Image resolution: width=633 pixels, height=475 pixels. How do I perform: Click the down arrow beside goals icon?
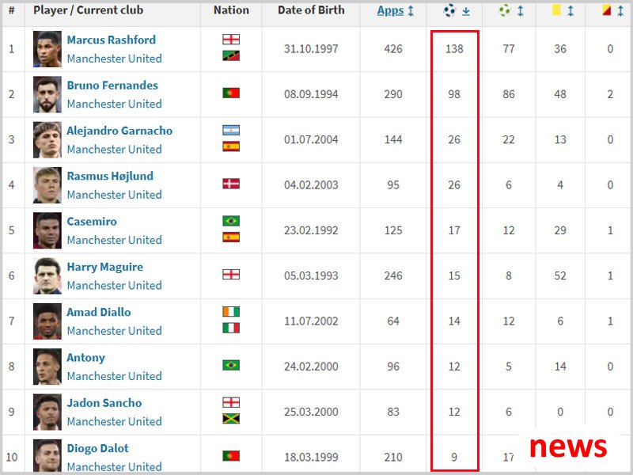point(466,11)
